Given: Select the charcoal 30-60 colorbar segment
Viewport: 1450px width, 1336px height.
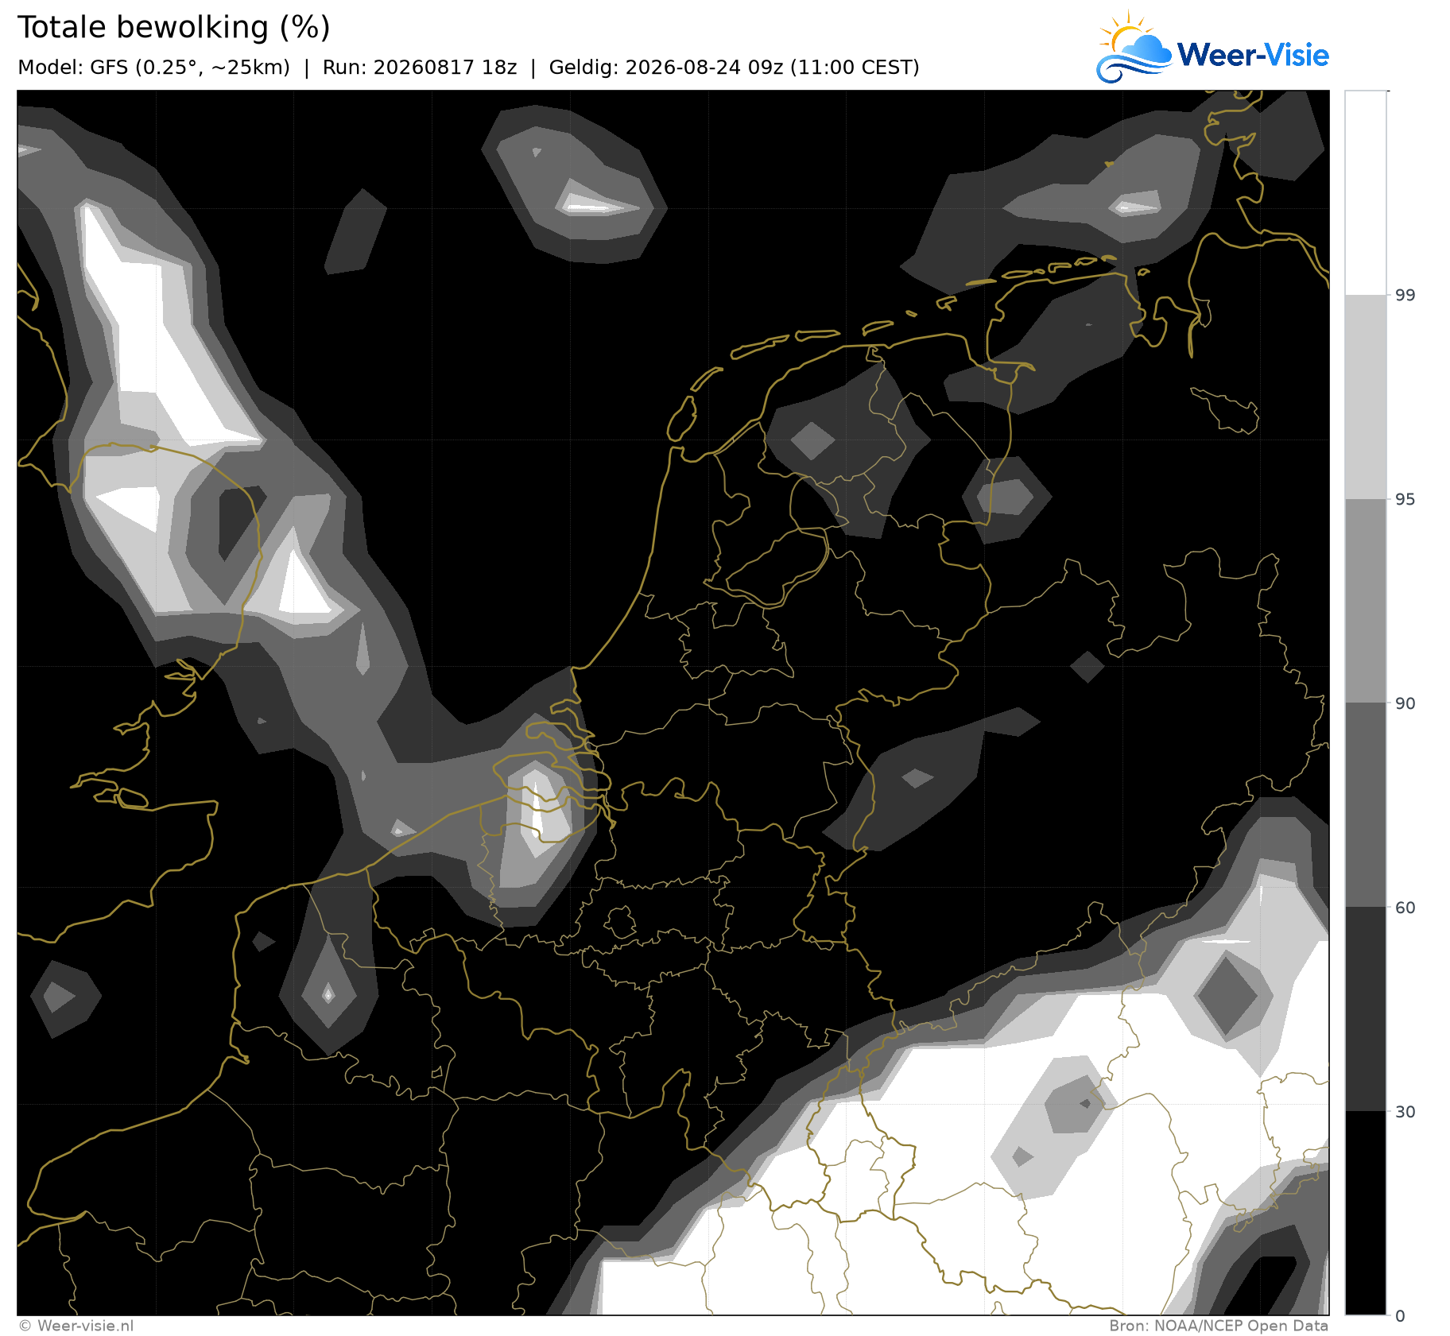Looking at the screenshot, I should [1366, 1009].
